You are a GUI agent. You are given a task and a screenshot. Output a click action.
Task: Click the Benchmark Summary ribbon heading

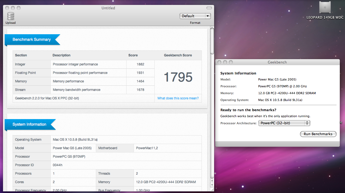pyautogui.click(x=32, y=39)
